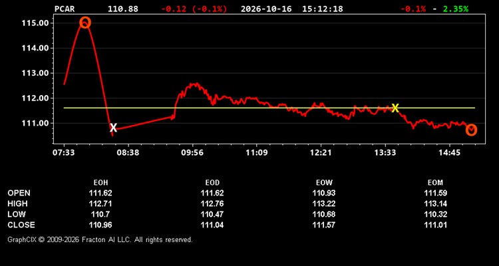Click the date 2026-10-16
This screenshot has height=266, width=499.
coord(266,9)
